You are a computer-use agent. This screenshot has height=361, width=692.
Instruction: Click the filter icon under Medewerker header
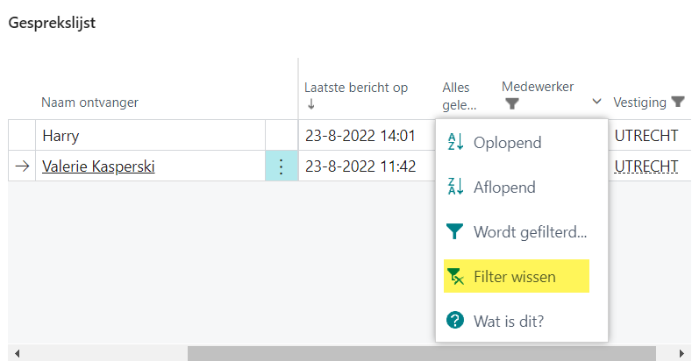(x=512, y=103)
